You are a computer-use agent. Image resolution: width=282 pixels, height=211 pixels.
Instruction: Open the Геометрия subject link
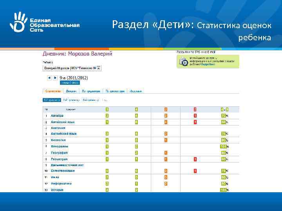[59, 159]
